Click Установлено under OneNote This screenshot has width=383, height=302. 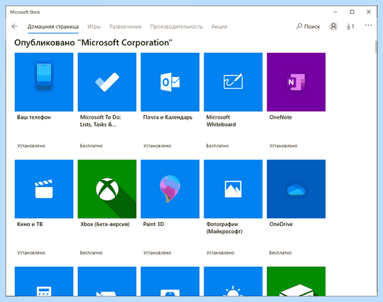pos(283,146)
